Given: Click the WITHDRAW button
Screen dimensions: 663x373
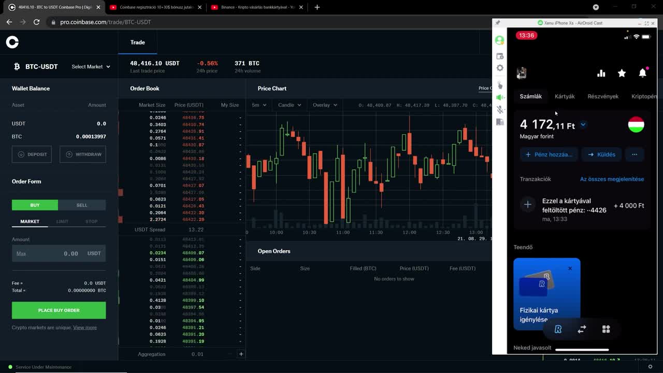Looking at the screenshot, I should tap(83, 154).
